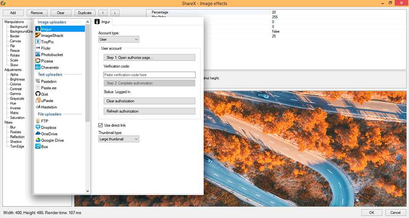Select Contrast under Adjustments
Screen dimensions: 409x218
(16, 89)
